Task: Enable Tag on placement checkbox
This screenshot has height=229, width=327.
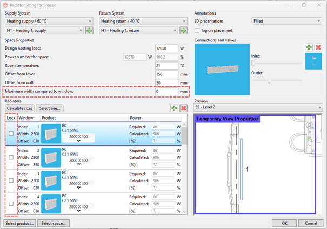Action: coord(197,31)
